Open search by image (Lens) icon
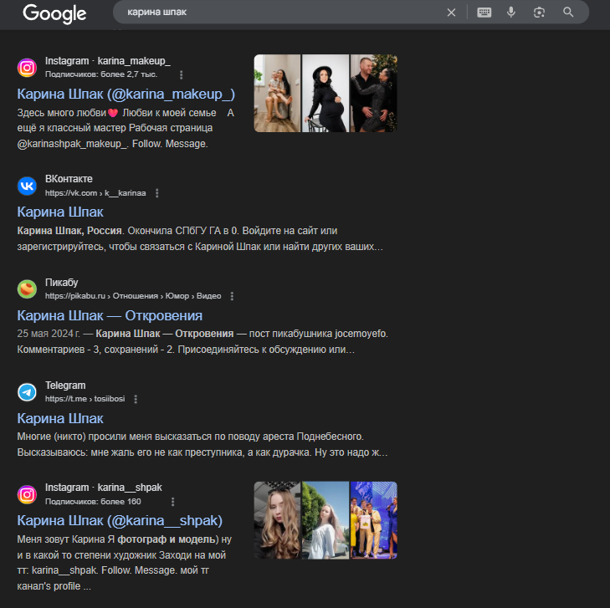This screenshot has height=608, width=610. [539, 13]
